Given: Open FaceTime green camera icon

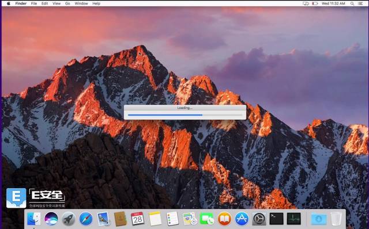Looking at the screenshot, I should click(x=207, y=219).
